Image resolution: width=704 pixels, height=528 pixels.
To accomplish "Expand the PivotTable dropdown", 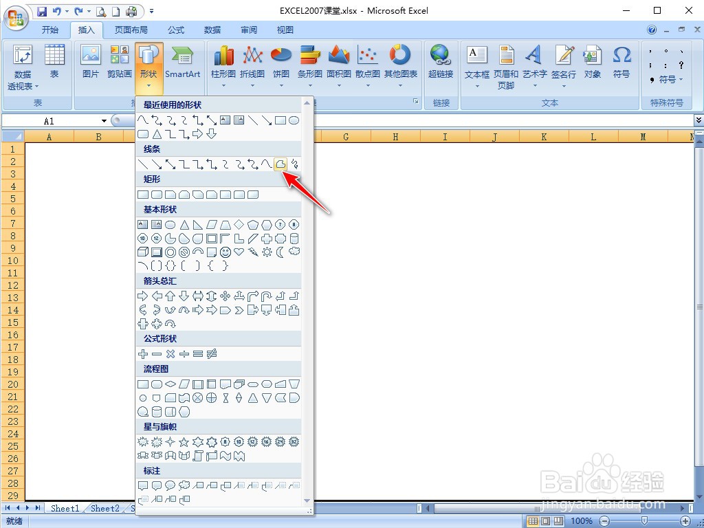I will (x=23, y=67).
